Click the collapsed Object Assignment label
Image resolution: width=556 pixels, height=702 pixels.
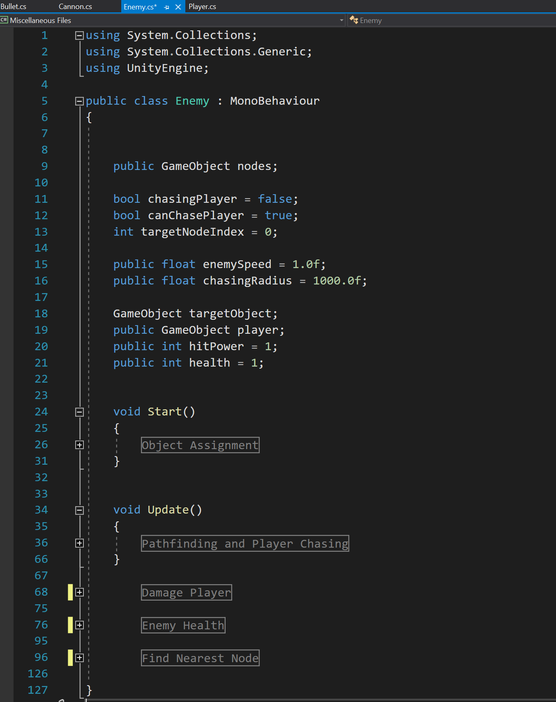coord(200,445)
